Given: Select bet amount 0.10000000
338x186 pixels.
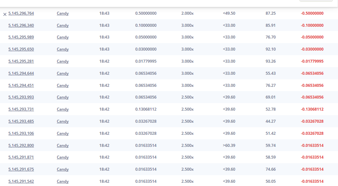Looking at the screenshot, I should click(x=146, y=25).
